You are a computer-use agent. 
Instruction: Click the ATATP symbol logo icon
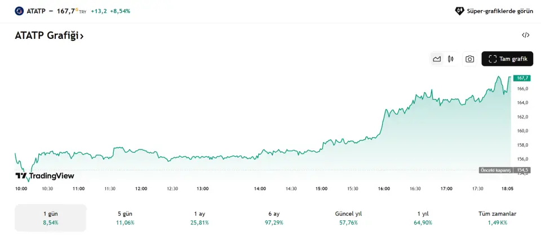[x=19, y=11]
